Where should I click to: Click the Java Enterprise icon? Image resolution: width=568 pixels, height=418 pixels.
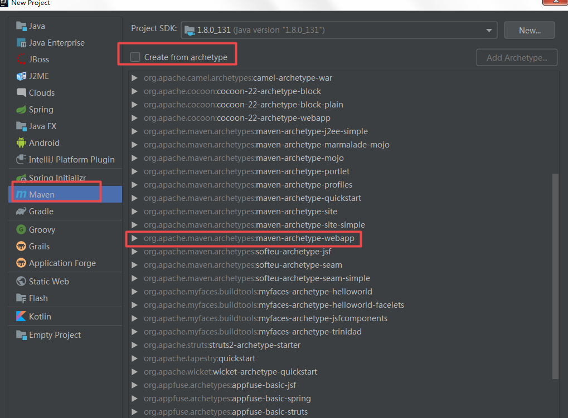tap(21, 43)
